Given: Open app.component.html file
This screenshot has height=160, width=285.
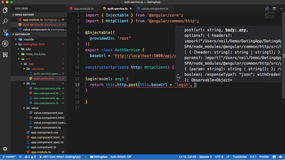Looking at the screenshot, I should [39, 137].
